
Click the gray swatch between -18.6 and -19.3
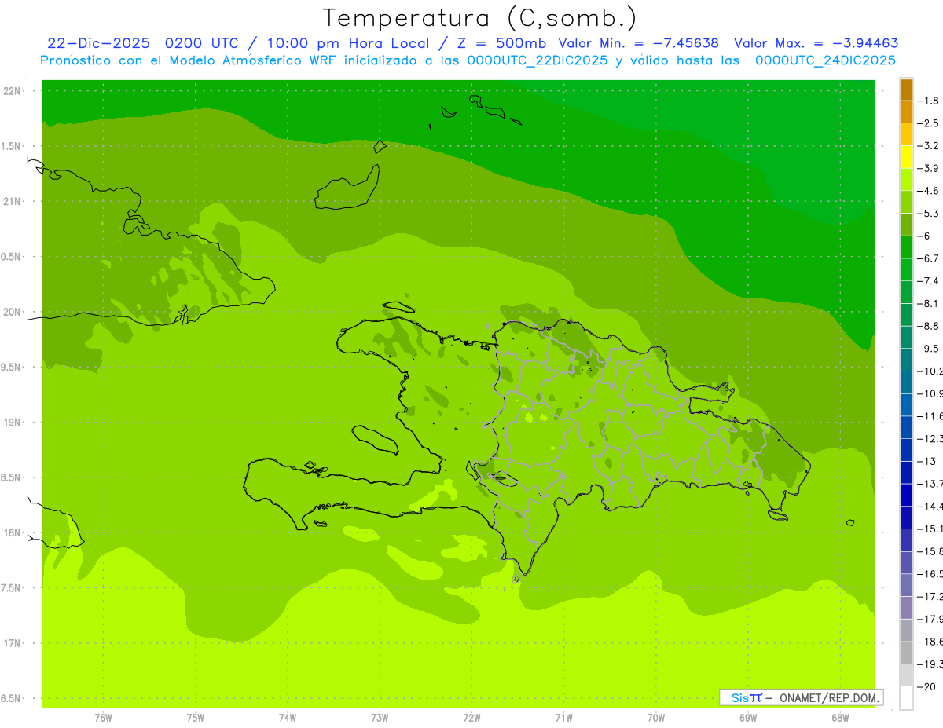[x=906, y=653]
